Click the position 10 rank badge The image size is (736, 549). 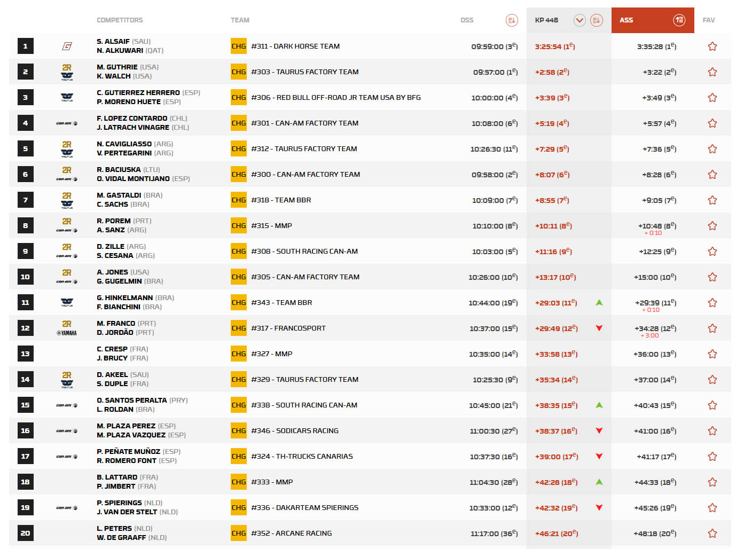coord(25,277)
